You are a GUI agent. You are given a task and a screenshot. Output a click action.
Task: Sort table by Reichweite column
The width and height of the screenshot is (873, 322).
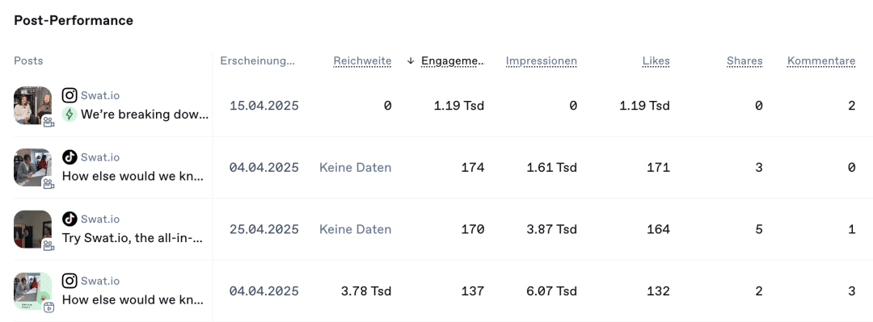click(x=362, y=61)
